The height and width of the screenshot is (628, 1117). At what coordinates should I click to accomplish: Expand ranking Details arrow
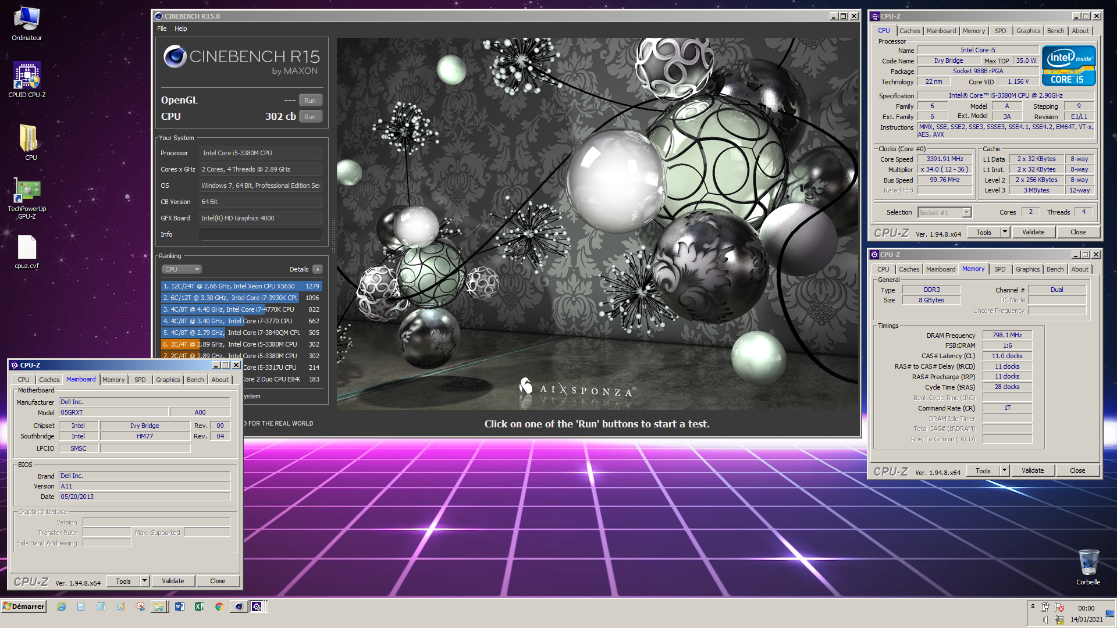(318, 269)
